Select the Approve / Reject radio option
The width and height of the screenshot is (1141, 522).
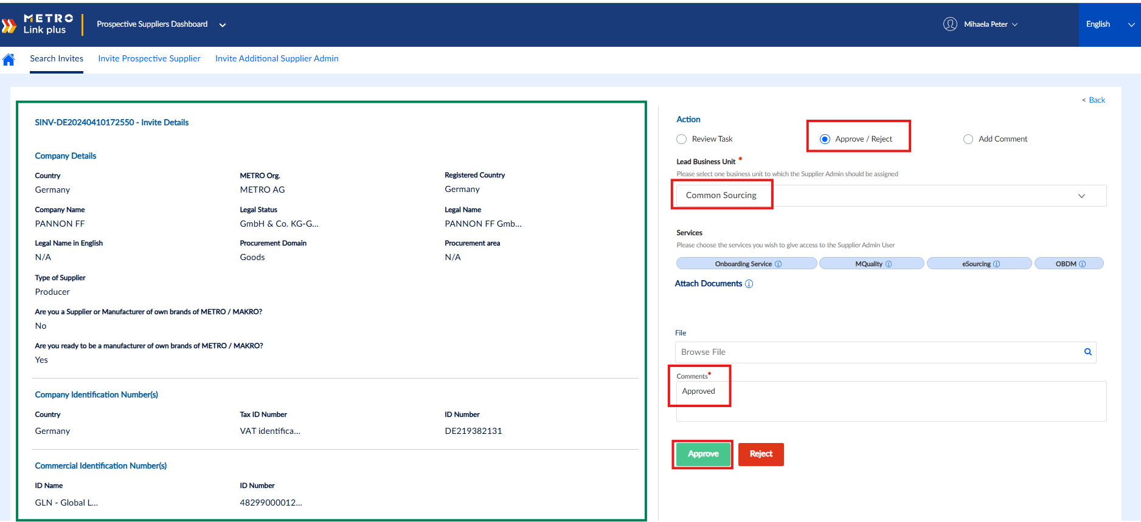click(x=825, y=139)
